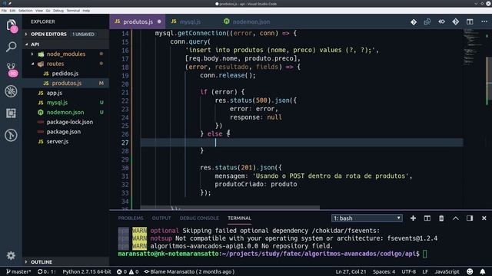
Task: Click the diamond icon beside split editor
Action: point(456,22)
